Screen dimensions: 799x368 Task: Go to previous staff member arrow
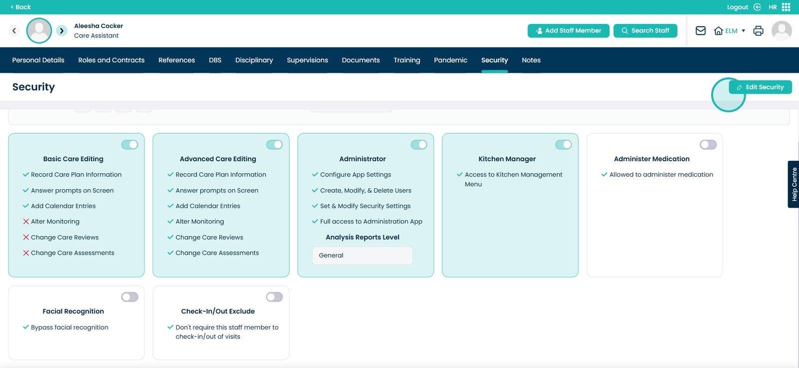point(14,30)
